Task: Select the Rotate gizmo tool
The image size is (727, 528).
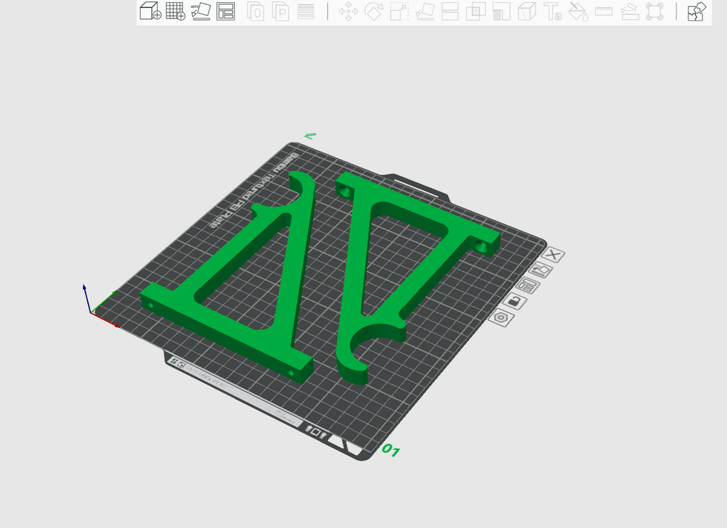Action: pyautogui.click(x=373, y=11)
